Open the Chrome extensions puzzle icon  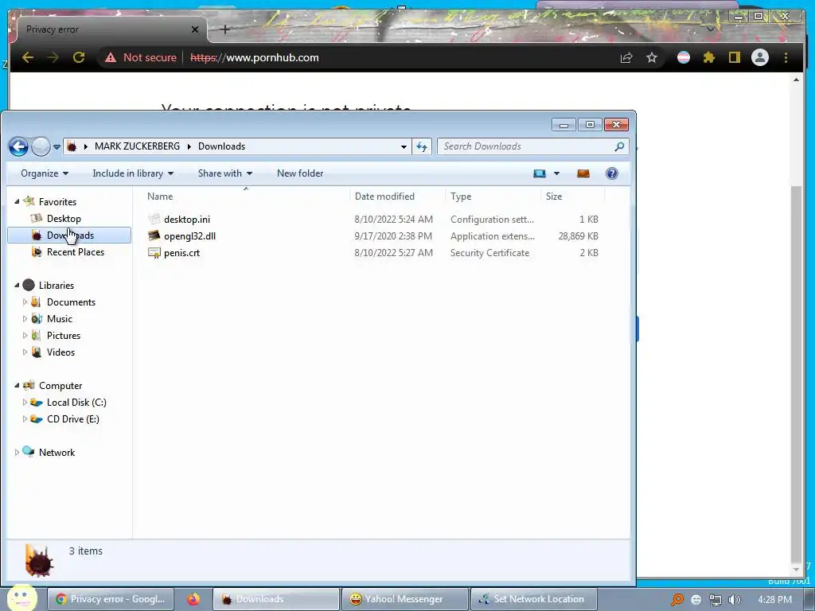point(709,57)
